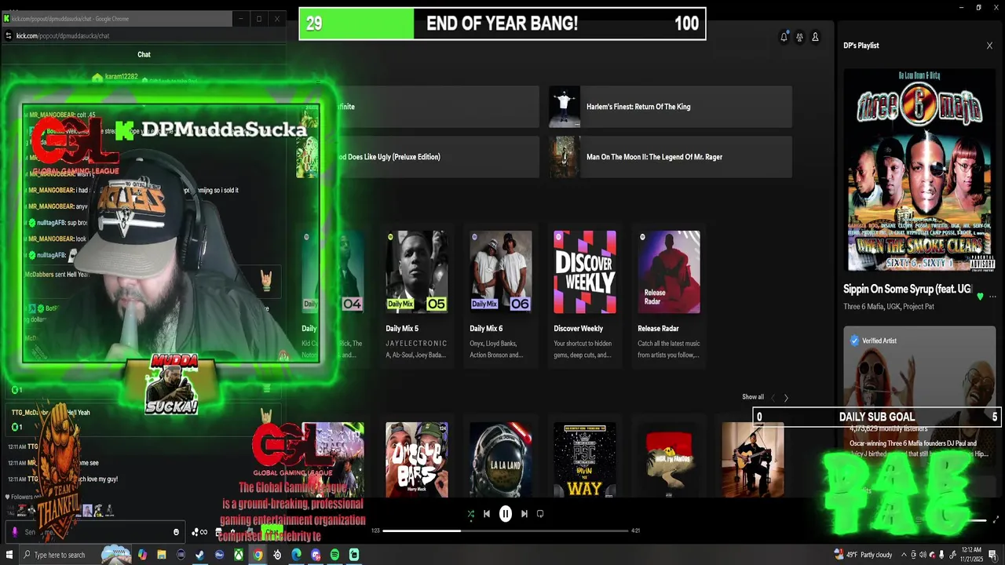The width and height of the screenshot is (1005, 565).
Task: Open Three 6 Mafia, UGK, Project Pat artists
Action: pos(889,307)
